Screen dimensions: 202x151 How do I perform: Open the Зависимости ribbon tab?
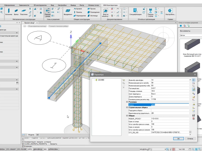coord(24,5)
